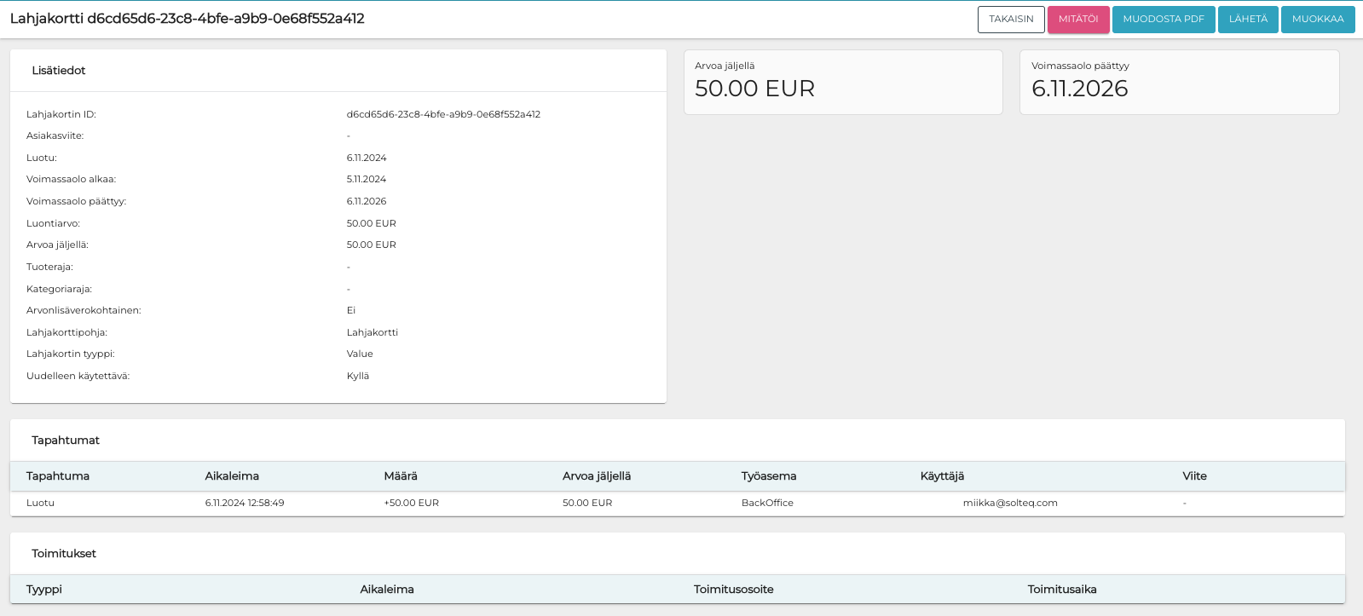Click the Työasema column header
This screenshot has width=1363, height=616.
point(769,476)
